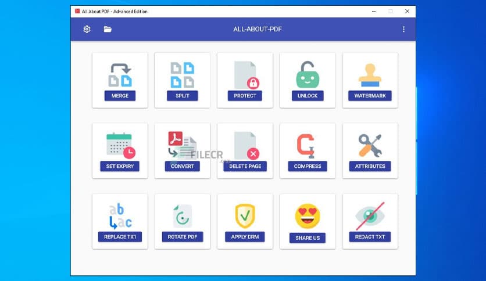Viewport: 486px width, 281px height.
Task: Click the REPLACE TXT button
Action: coord(120,237)
